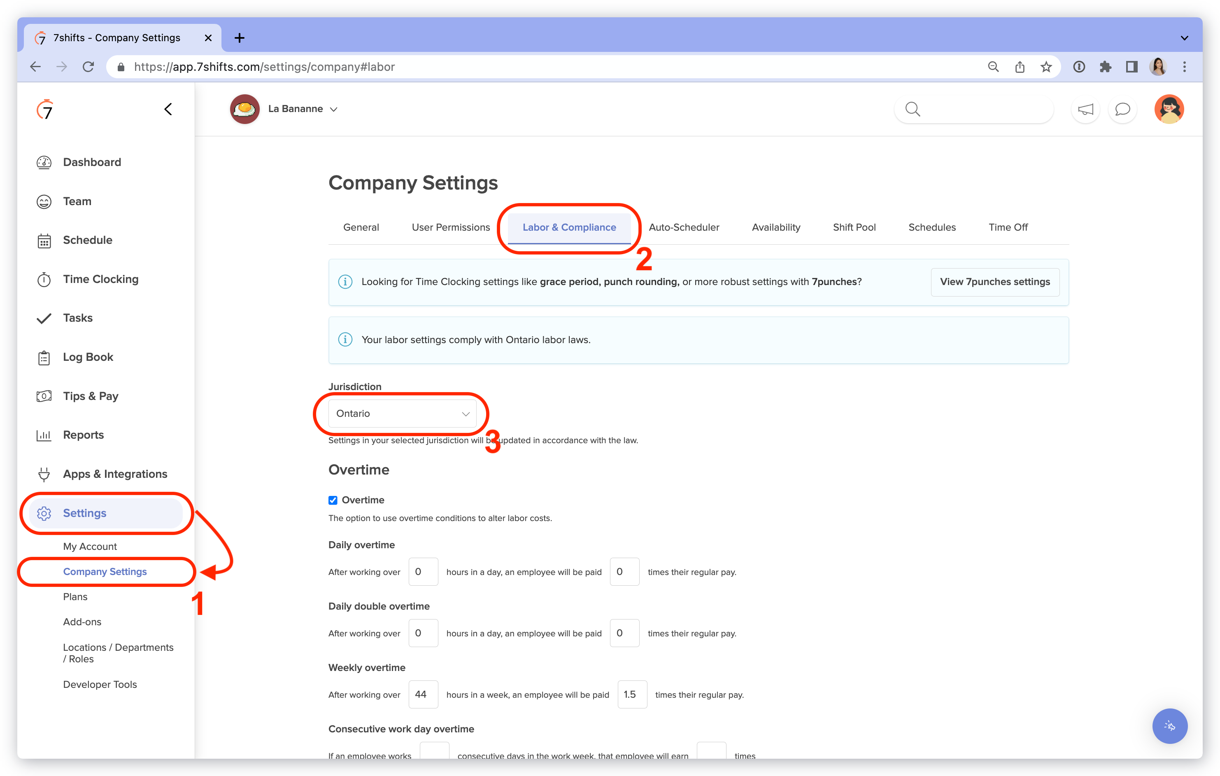
Task: Open the messaging chat bubble icon
Action: pyautogui.click(x=1122, y=109)
